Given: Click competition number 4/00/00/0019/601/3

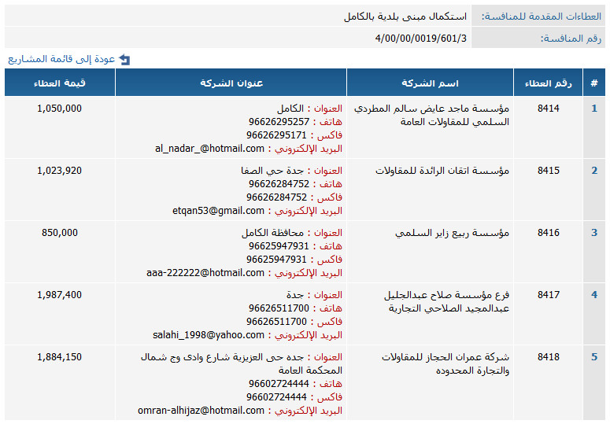Looking at the screenshot, I should tap(420, 39).
